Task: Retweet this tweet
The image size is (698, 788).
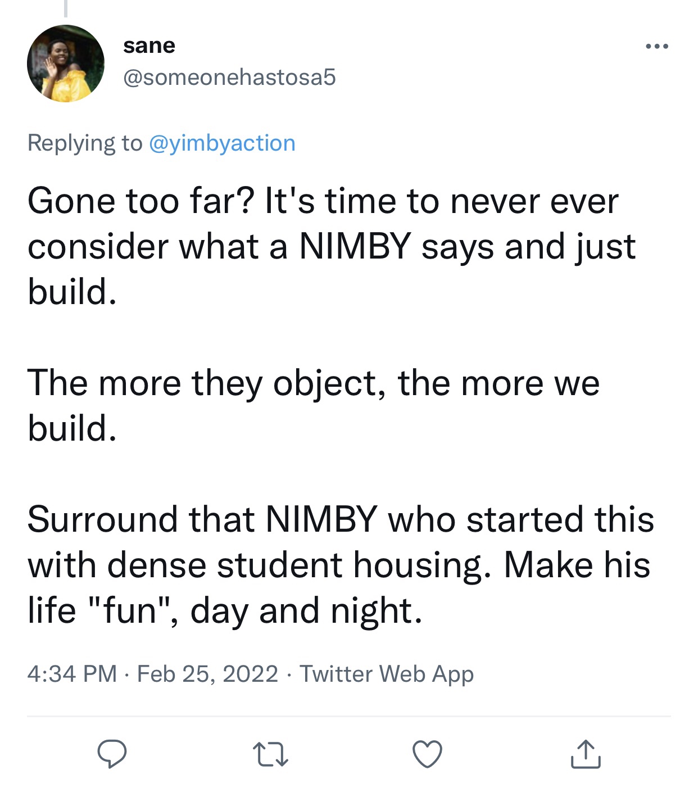Action: [x=270, y=754]
